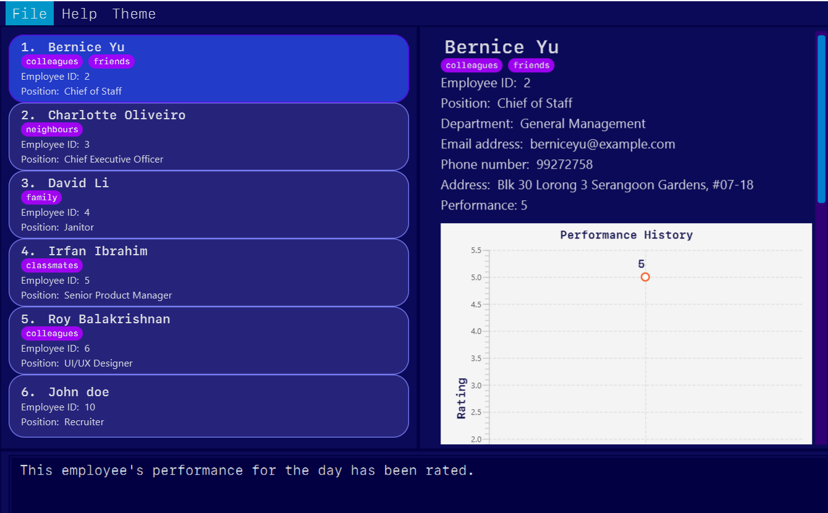Viewport: 828px width, 513px height.
Task: Click Position: Senior Product Manager text
Action: [96, 295]
